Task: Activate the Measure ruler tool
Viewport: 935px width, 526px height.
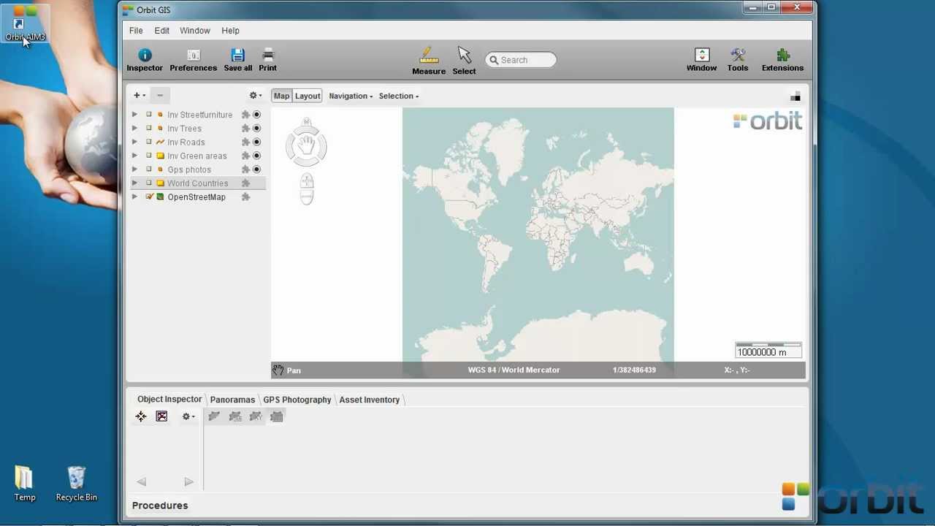Action: (429, 61)
